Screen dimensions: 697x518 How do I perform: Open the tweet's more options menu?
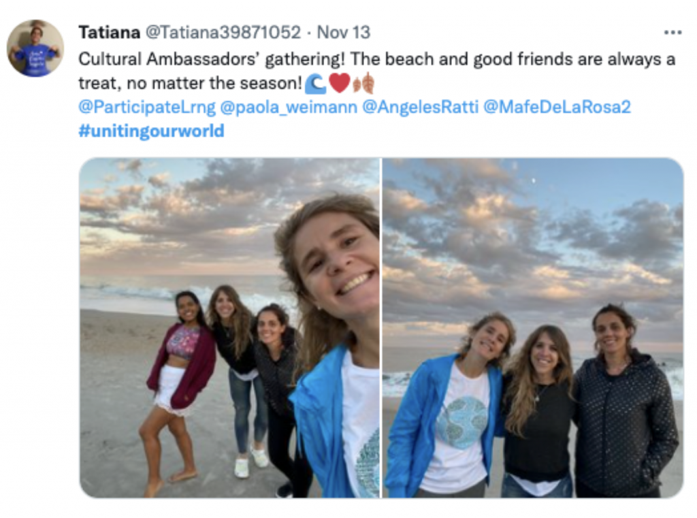(x=672, y=32)
